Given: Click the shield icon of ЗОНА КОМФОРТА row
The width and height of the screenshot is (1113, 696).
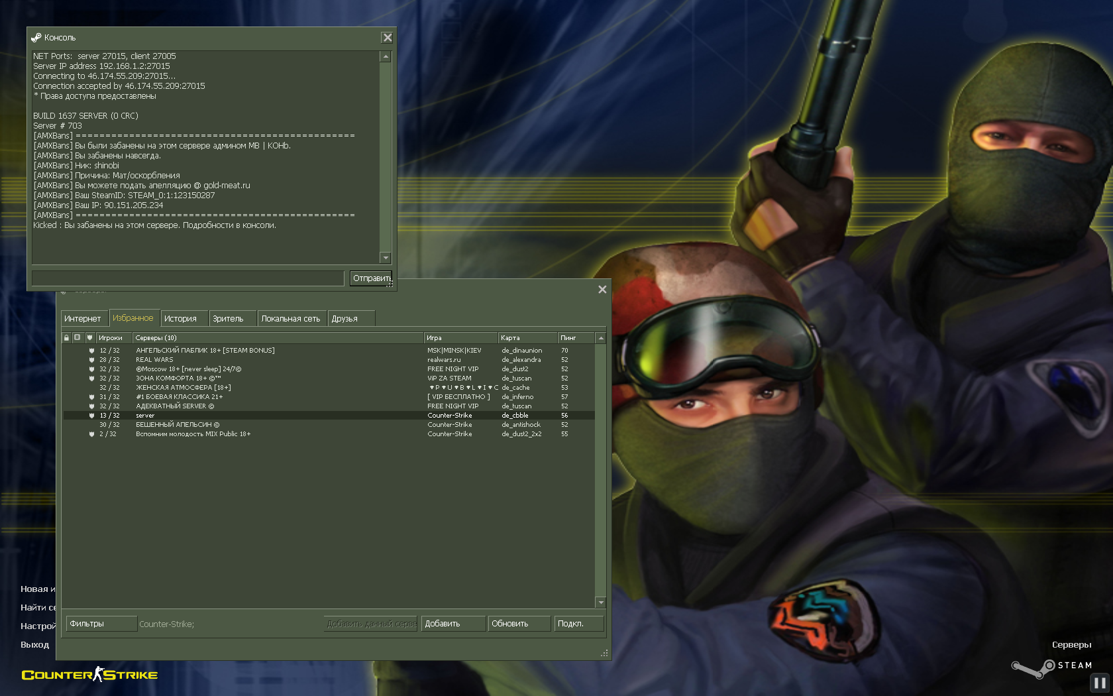Looking at the screenshot, I should 91,378.
